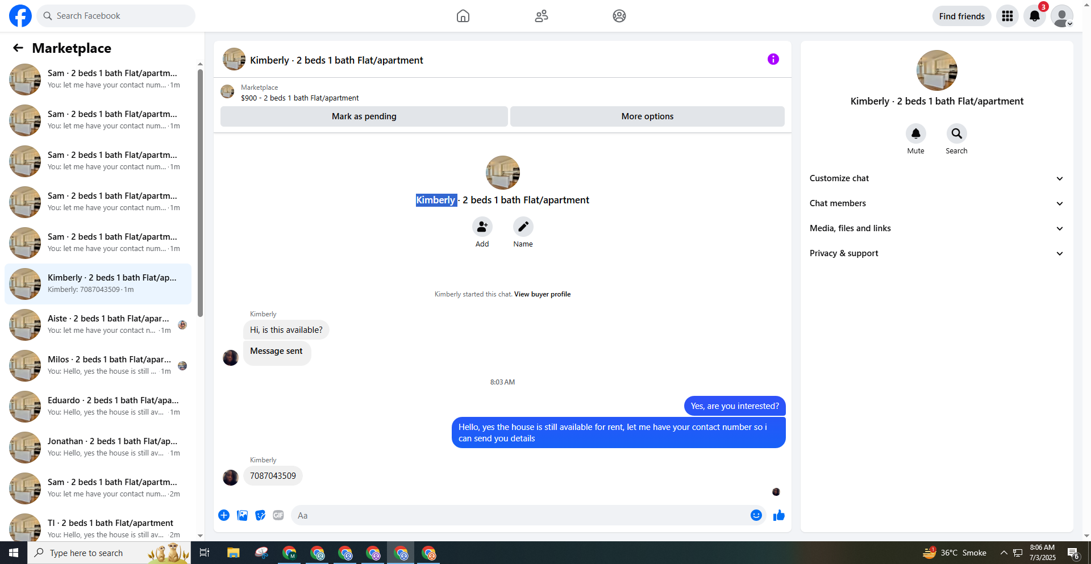Open Kimberly conversation in chat list
The height and width of the screenshot is (564, 1091).
pos(98,283)
